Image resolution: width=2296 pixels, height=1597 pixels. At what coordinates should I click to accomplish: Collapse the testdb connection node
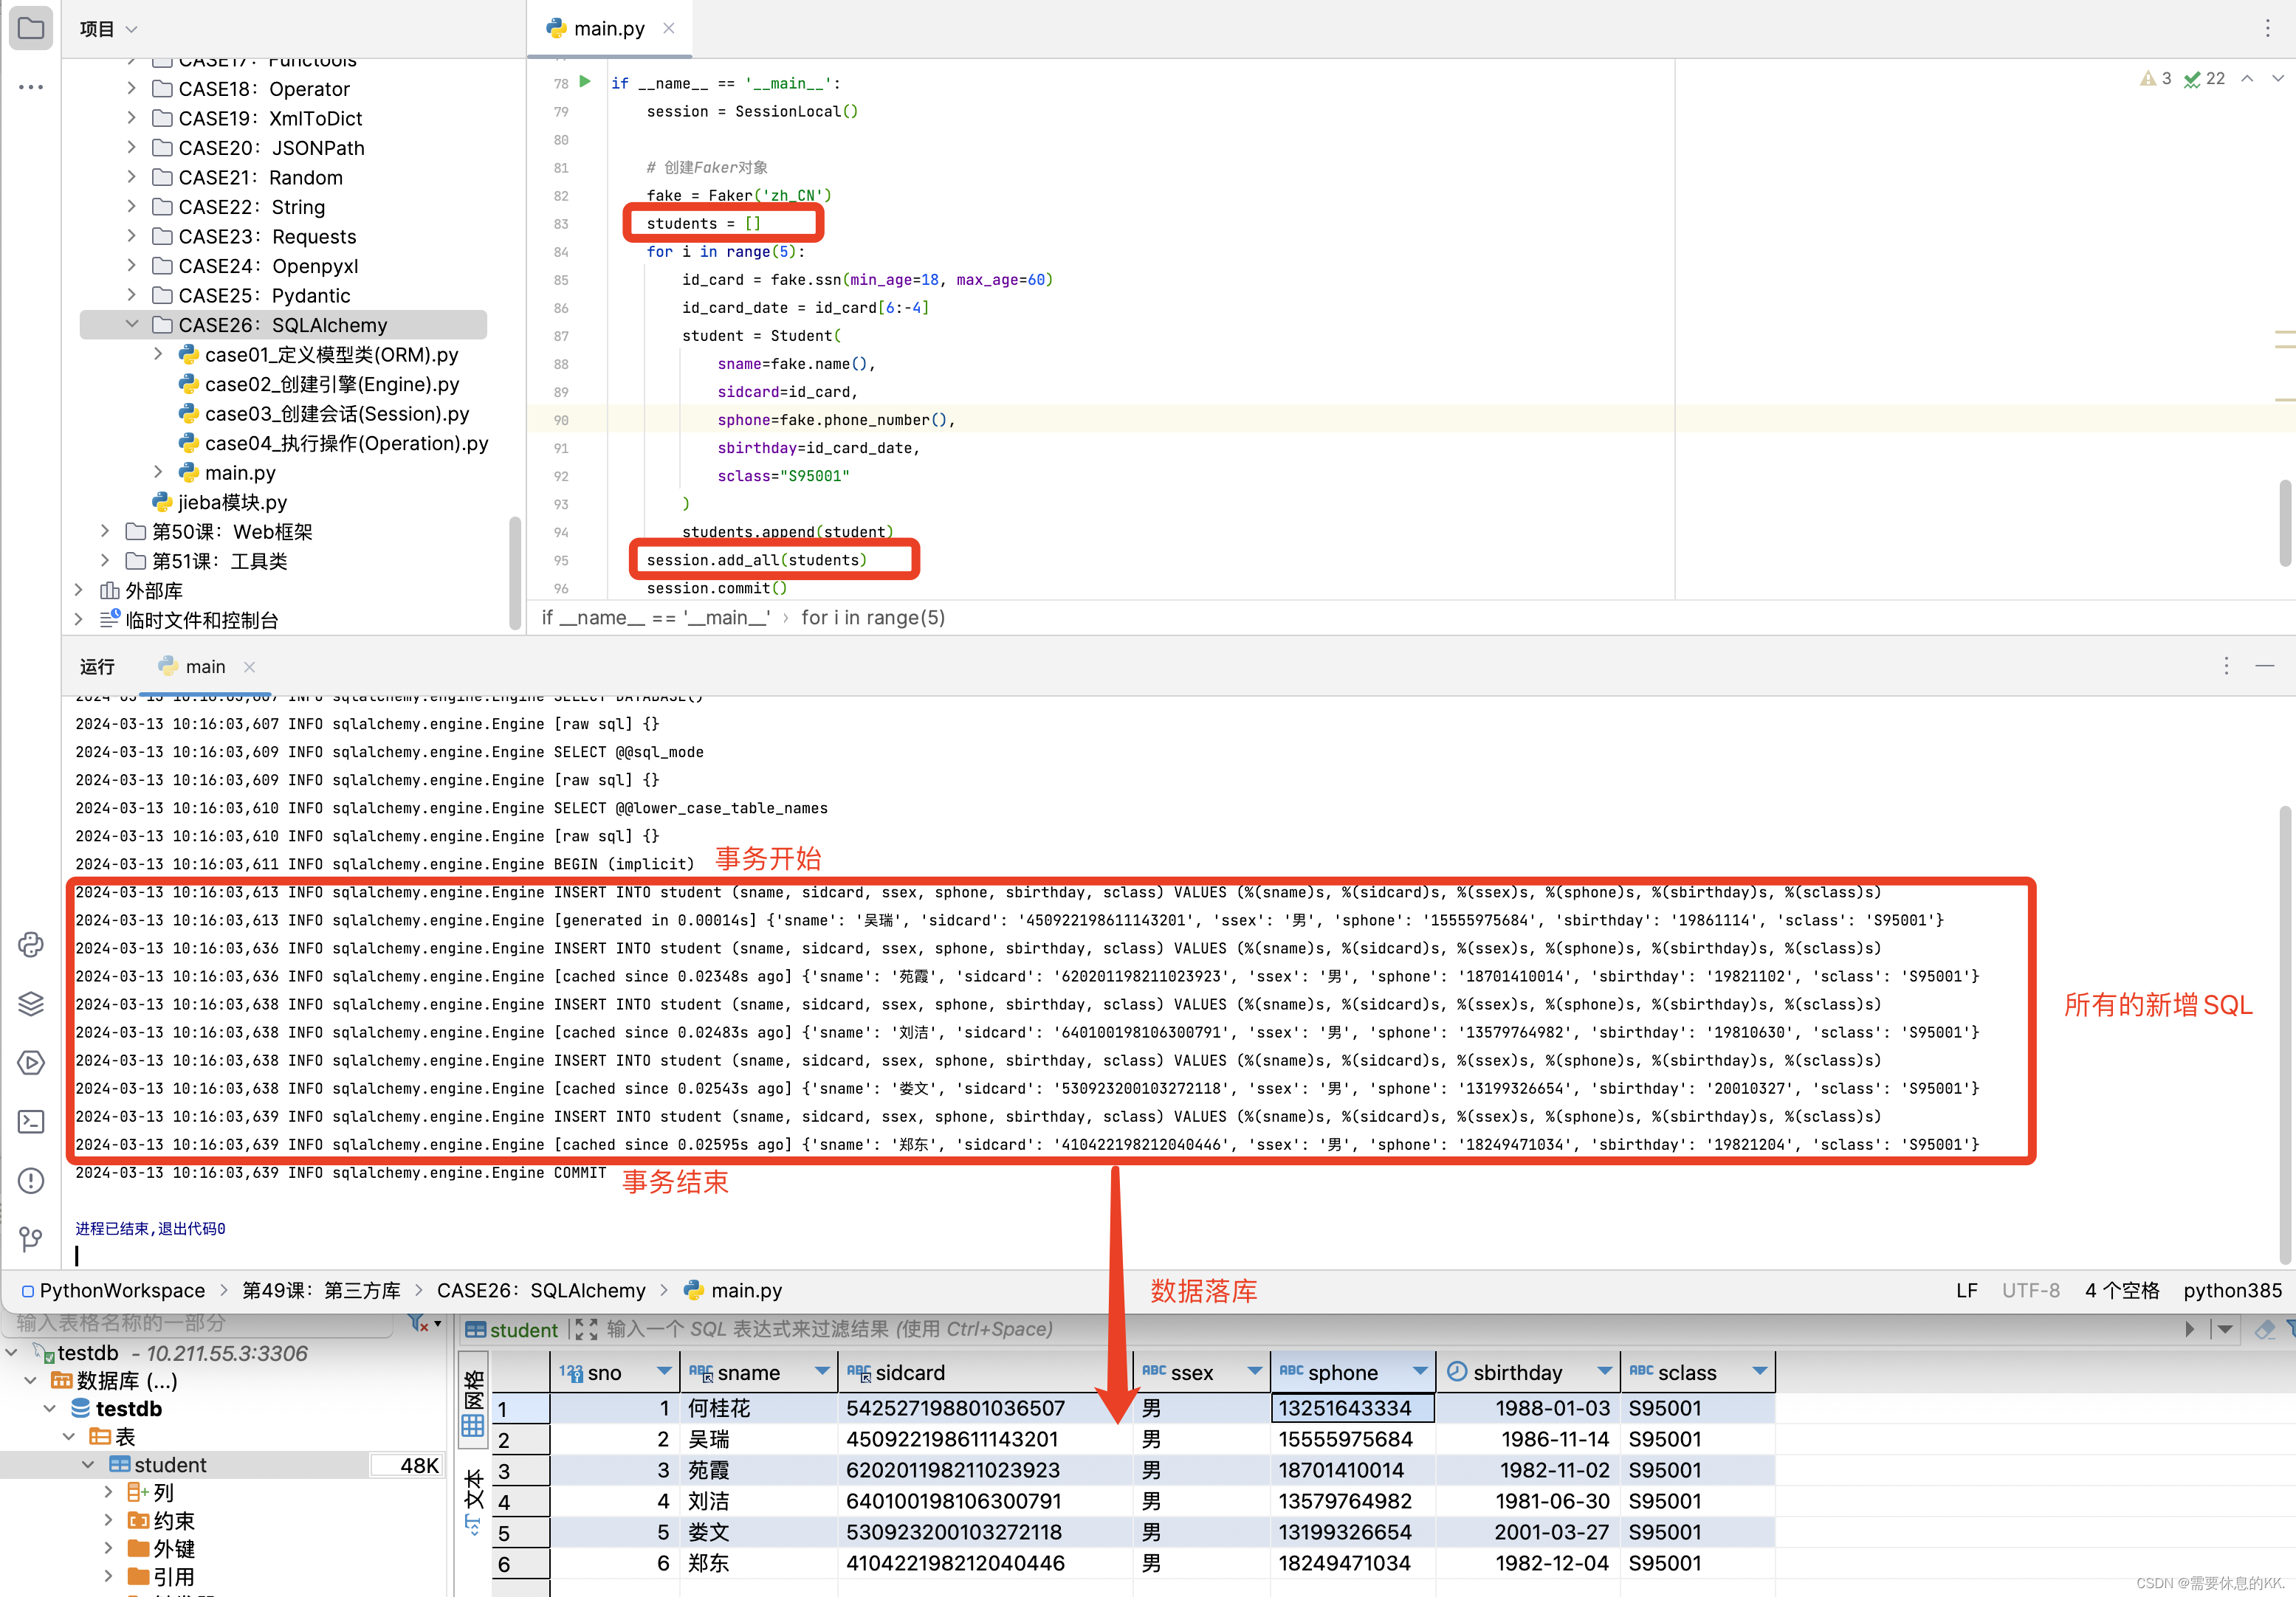(12, 1352)
